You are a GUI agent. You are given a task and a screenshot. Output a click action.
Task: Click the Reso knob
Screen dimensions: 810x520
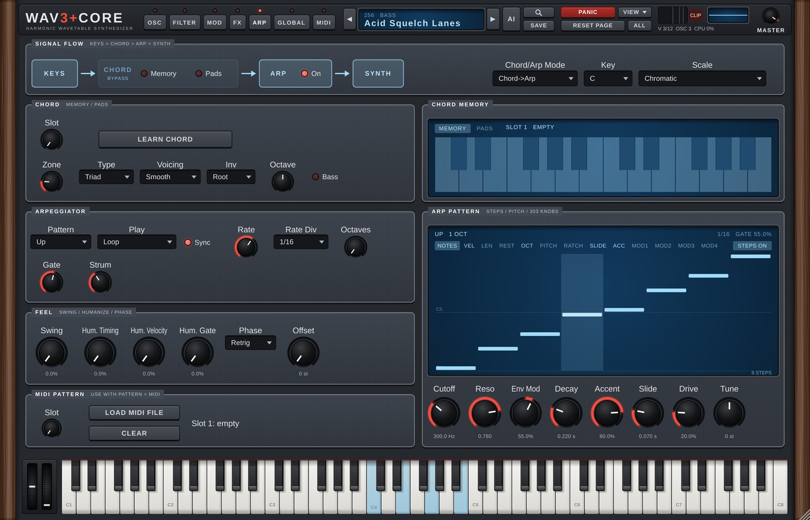coord(485,413)
